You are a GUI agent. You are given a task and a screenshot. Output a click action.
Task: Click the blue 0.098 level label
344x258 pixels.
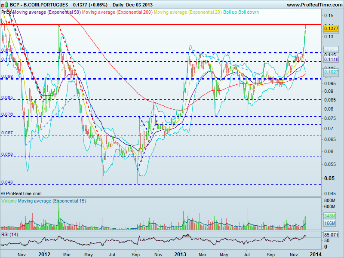[7, 77]
